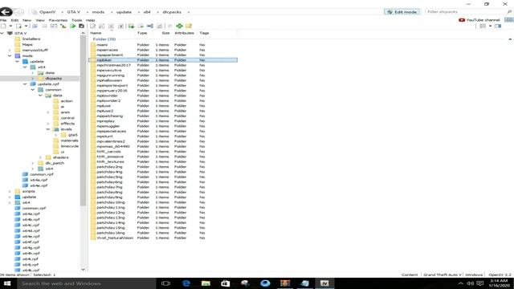Open the Tools menu
The image size is (514, 289).
point(77,20)
